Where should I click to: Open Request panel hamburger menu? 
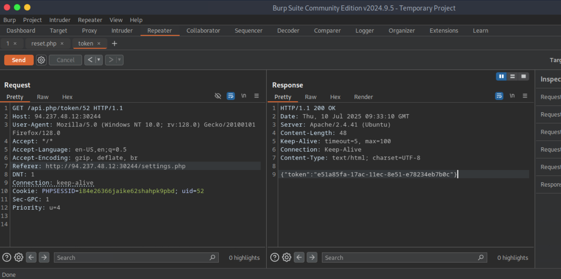pyautogui.click(x=256, y=96)
